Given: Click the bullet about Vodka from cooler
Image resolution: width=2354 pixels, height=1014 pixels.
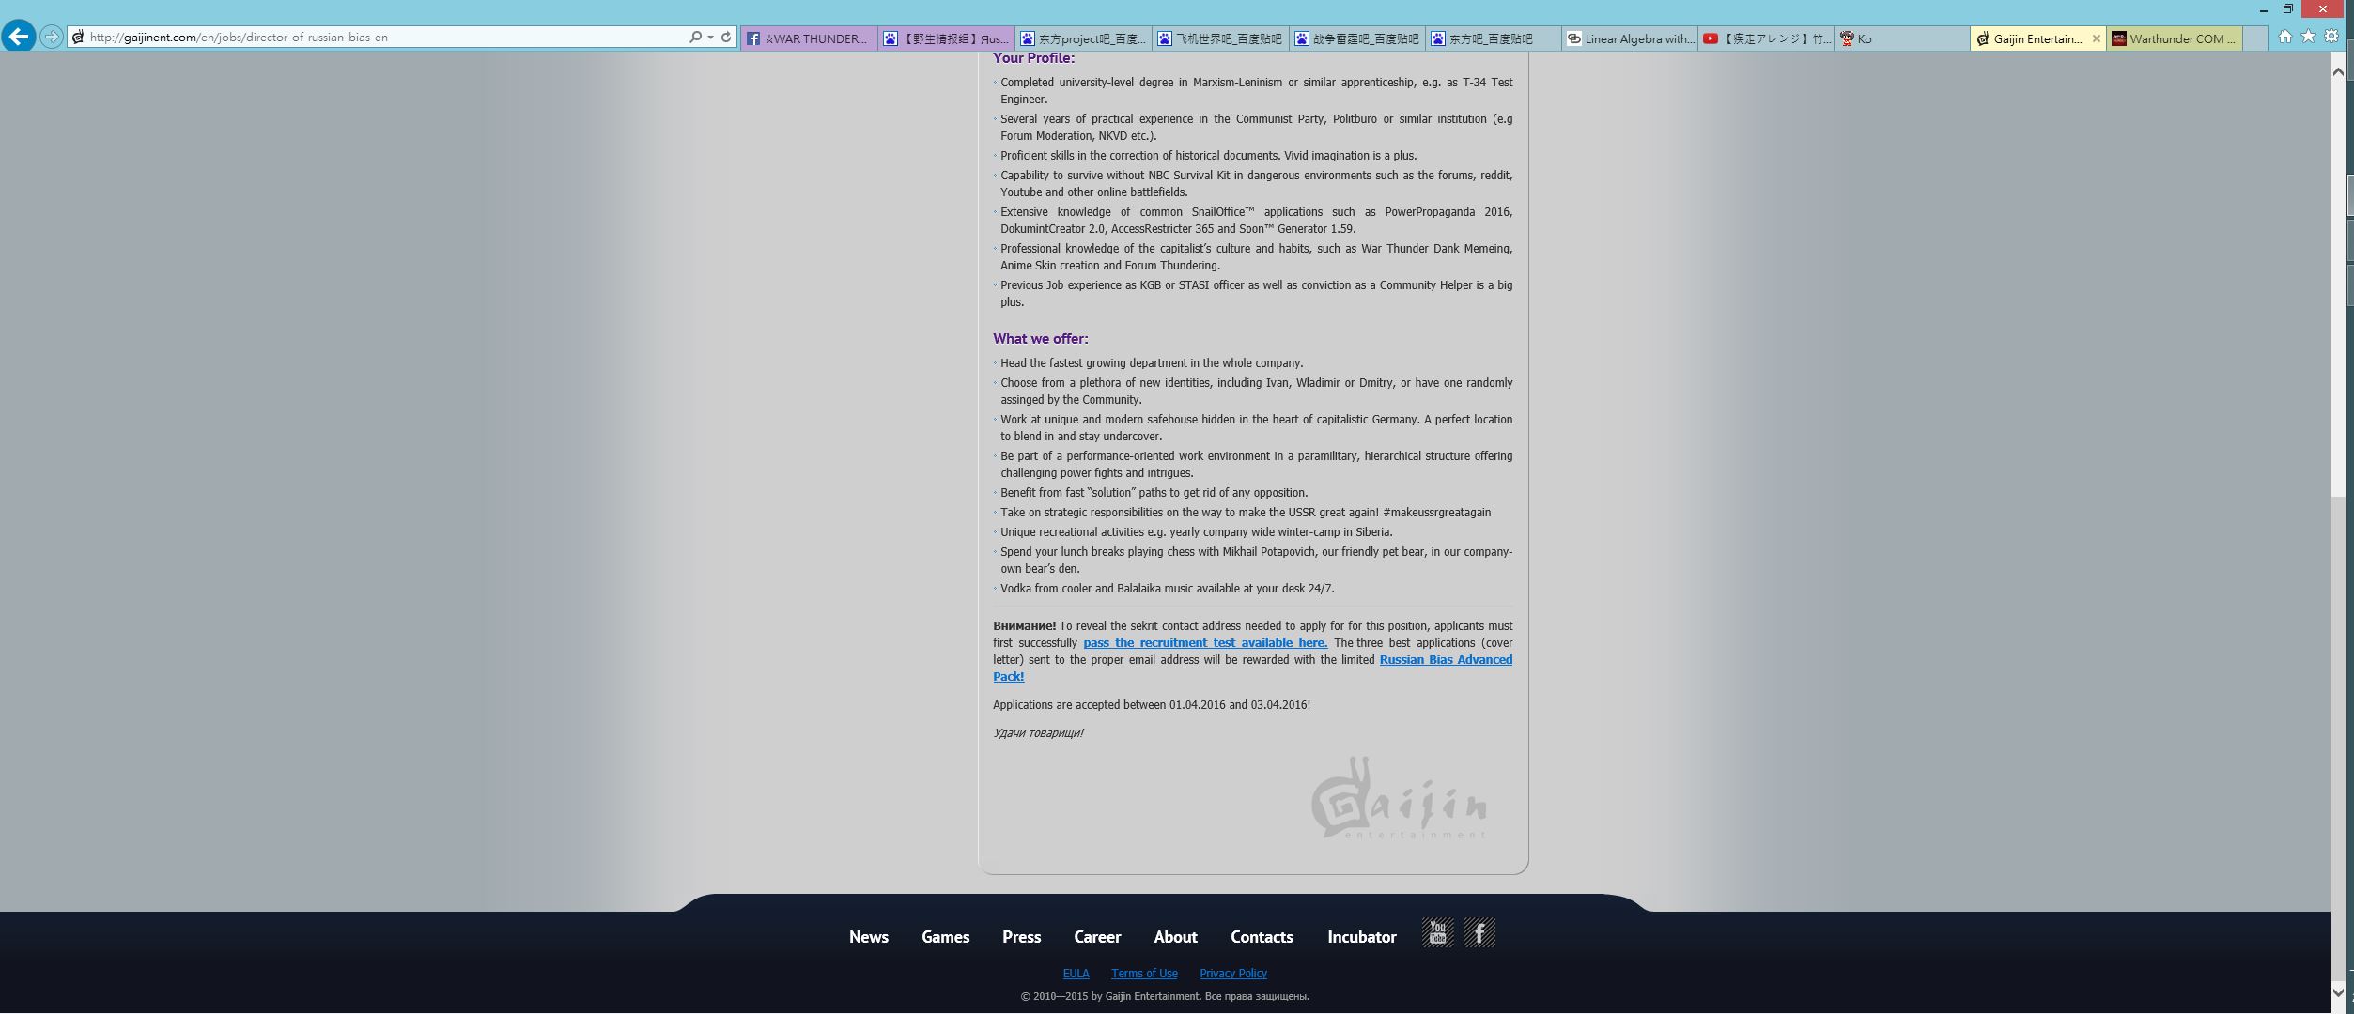Looking at the screenshot, I should [x=1167, y=589].
